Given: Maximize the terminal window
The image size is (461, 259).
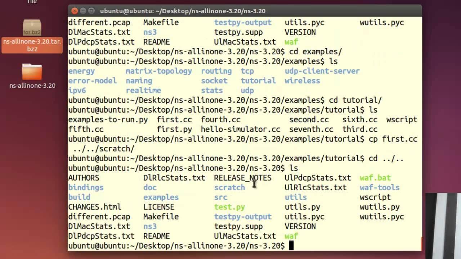Looking at the screenshot, I should 91,11.
